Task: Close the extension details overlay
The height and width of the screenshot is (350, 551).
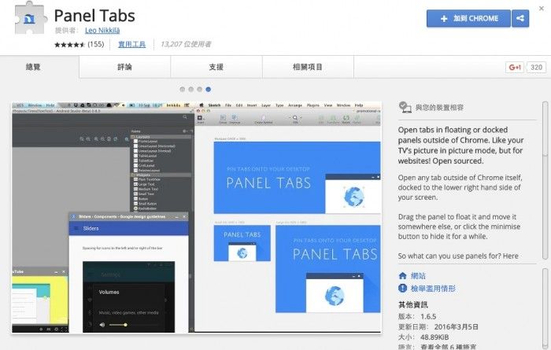Action: click(x=542, y=9)
